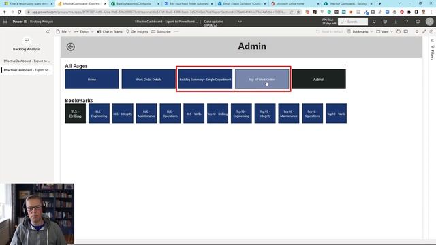
Task: Click Get insights
Action: [137, 32]
